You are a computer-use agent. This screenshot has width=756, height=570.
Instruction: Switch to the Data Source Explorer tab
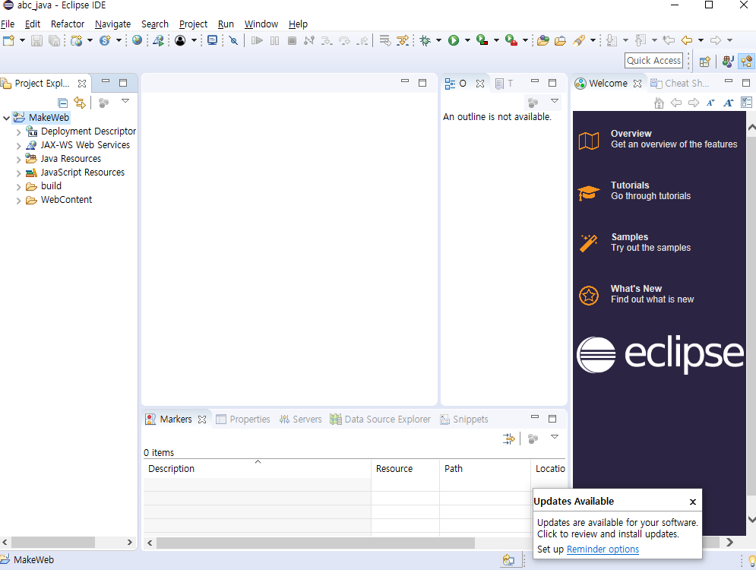(381, 420)
